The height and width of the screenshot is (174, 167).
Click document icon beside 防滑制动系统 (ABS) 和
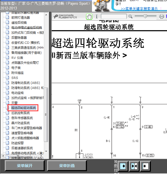tap(8, 88)
